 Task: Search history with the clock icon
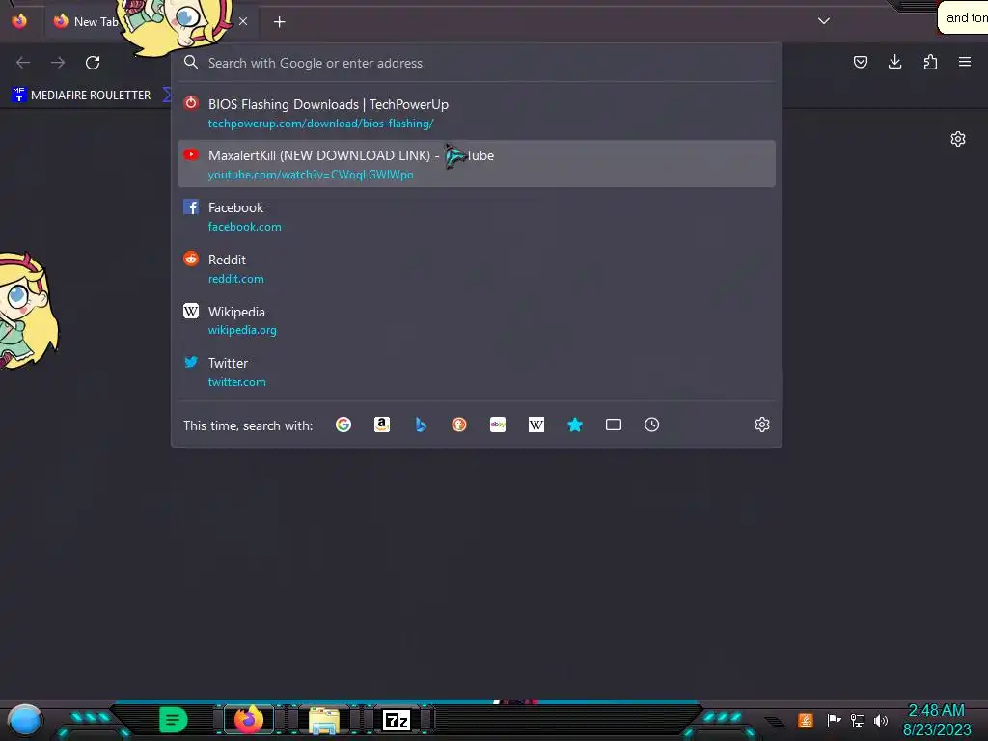click(x=651, y=425)
